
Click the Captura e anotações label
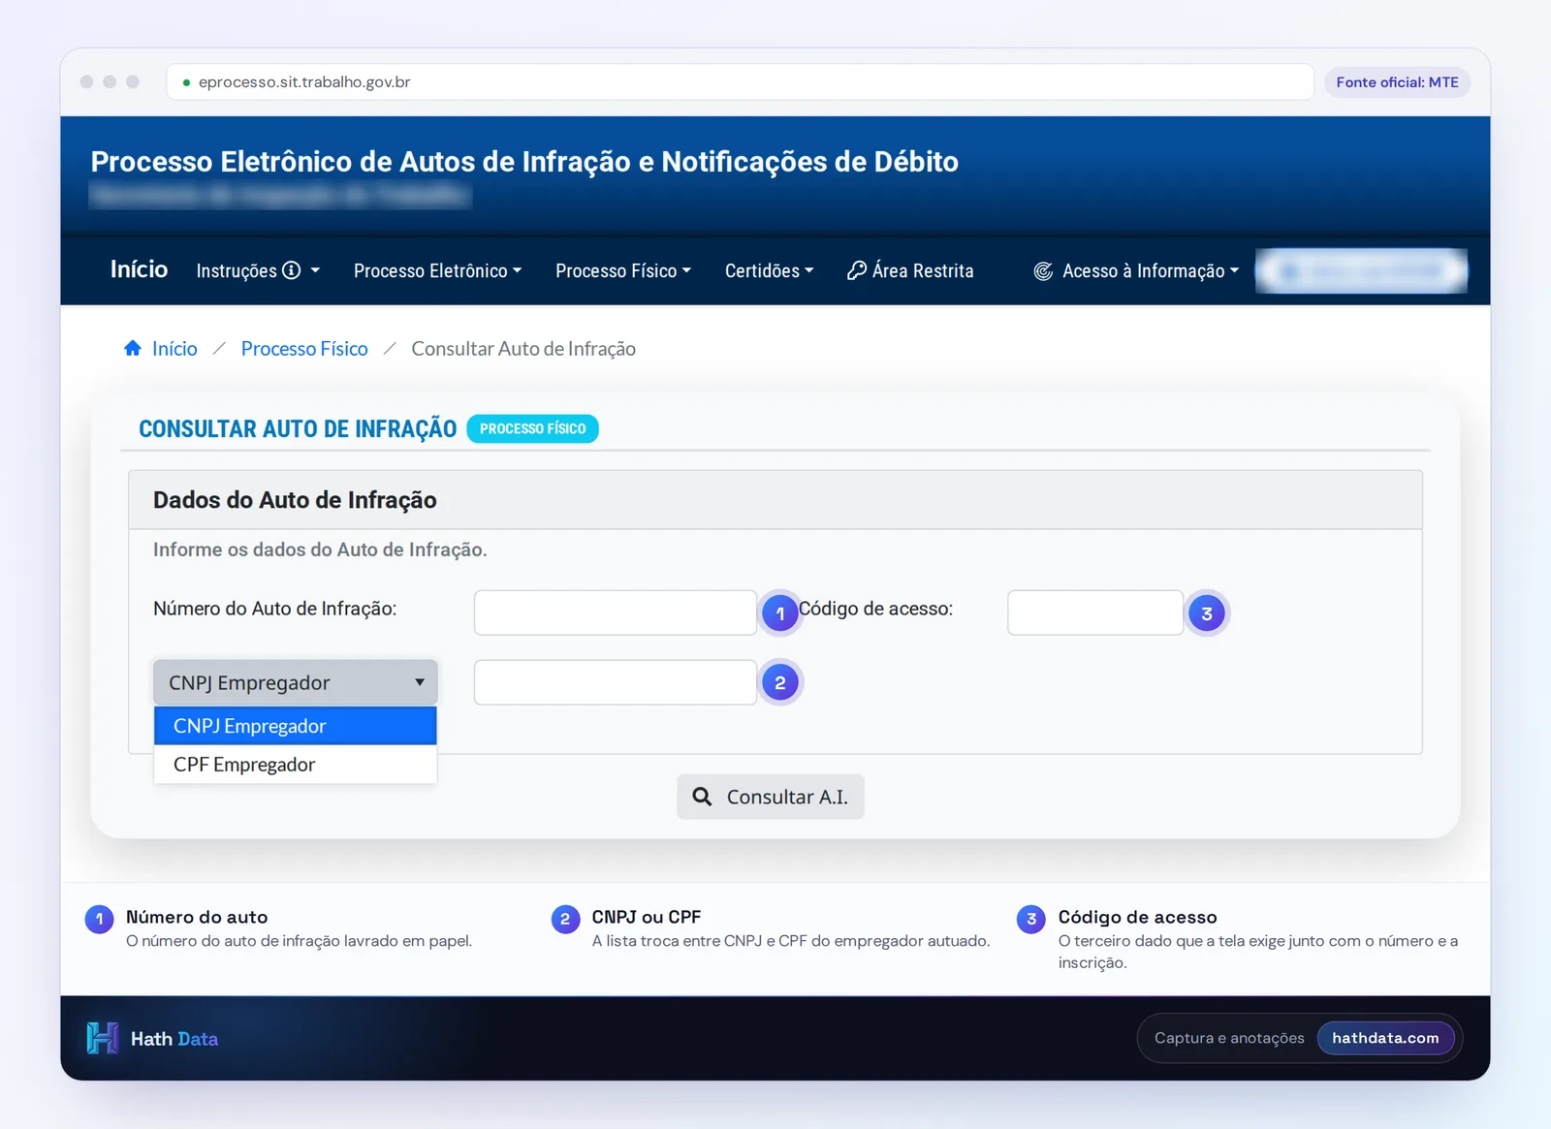(x=1229, y=1038)
